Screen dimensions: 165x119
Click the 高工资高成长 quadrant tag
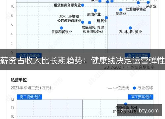click(x=141, y=97)
